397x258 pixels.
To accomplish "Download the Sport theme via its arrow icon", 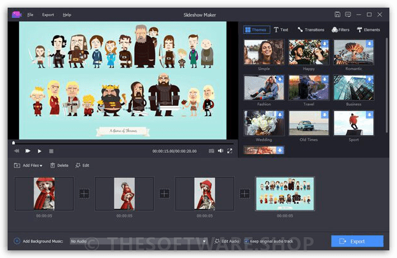I will [x=370, y=115].
